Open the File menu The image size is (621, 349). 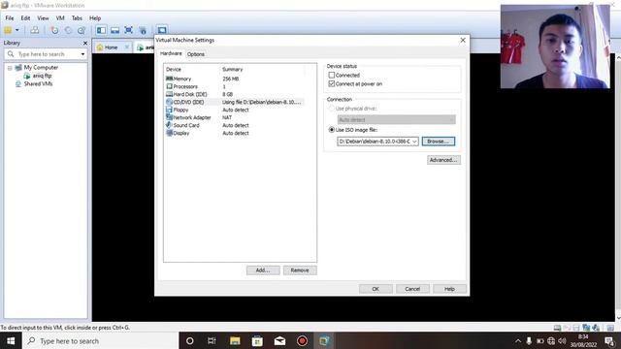click(x=10, y=18)
